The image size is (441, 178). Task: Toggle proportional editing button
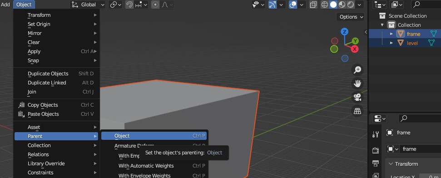[155, 5]
